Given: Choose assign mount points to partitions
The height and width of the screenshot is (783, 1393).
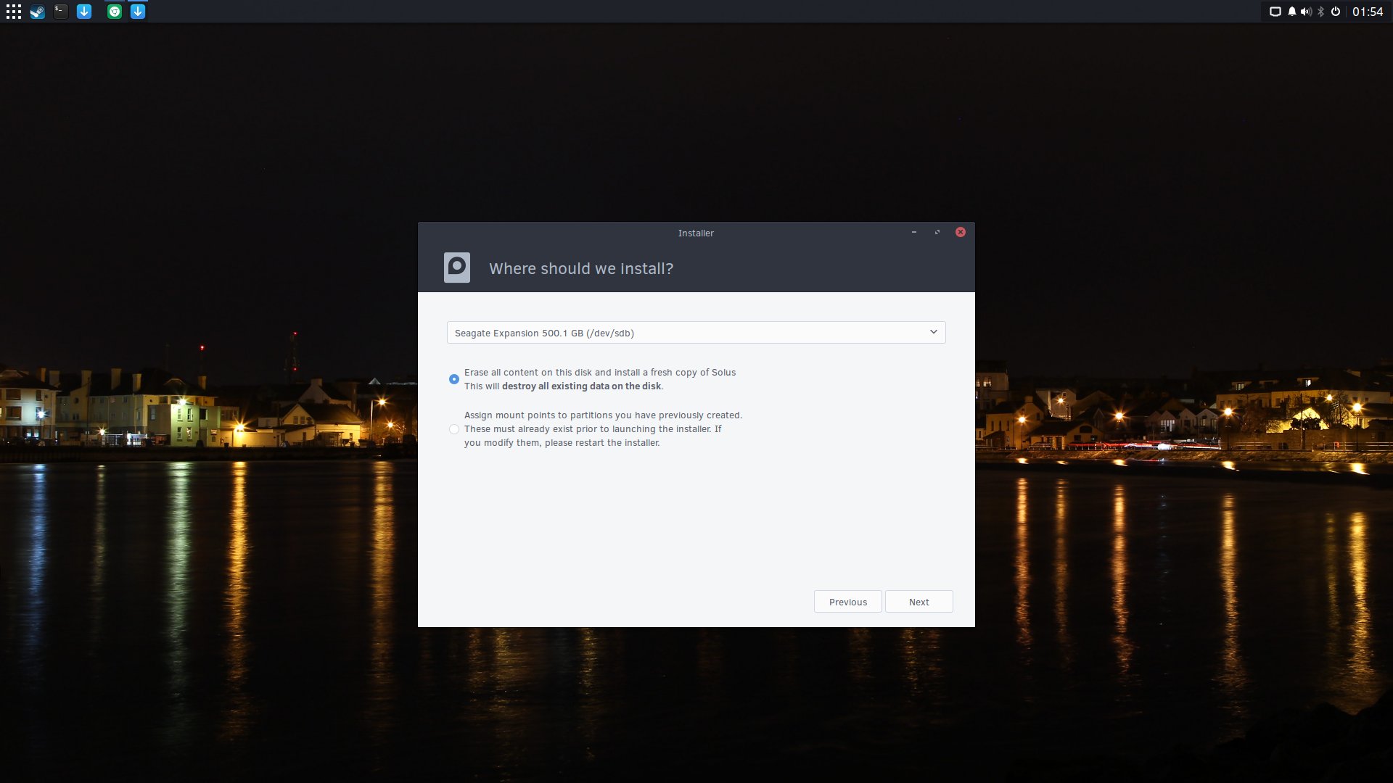Looking at the screenshot, I should (x=454, y=429).
